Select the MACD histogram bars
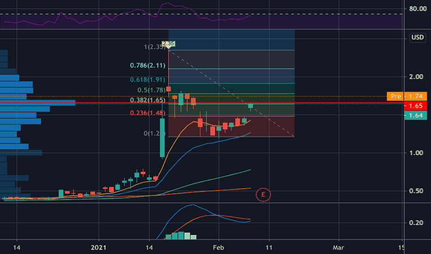The width and height of the screenshot is (431, 254). click(181, 236)
